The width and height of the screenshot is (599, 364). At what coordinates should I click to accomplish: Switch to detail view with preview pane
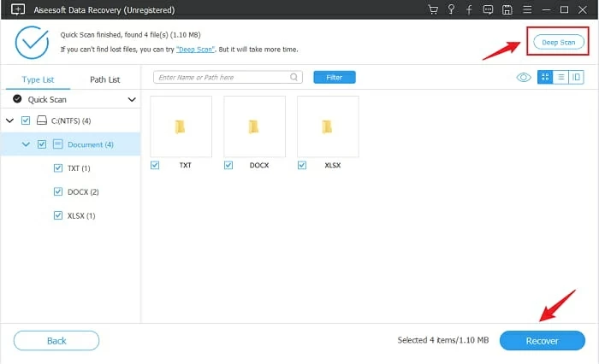click(576, 77)
